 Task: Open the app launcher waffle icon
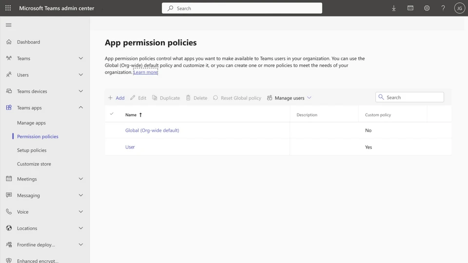click(x=8, y=8)
